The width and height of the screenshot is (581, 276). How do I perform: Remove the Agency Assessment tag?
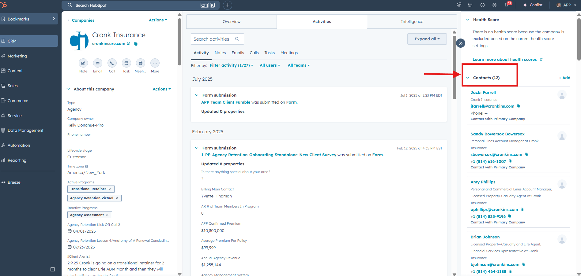[107, 215]
